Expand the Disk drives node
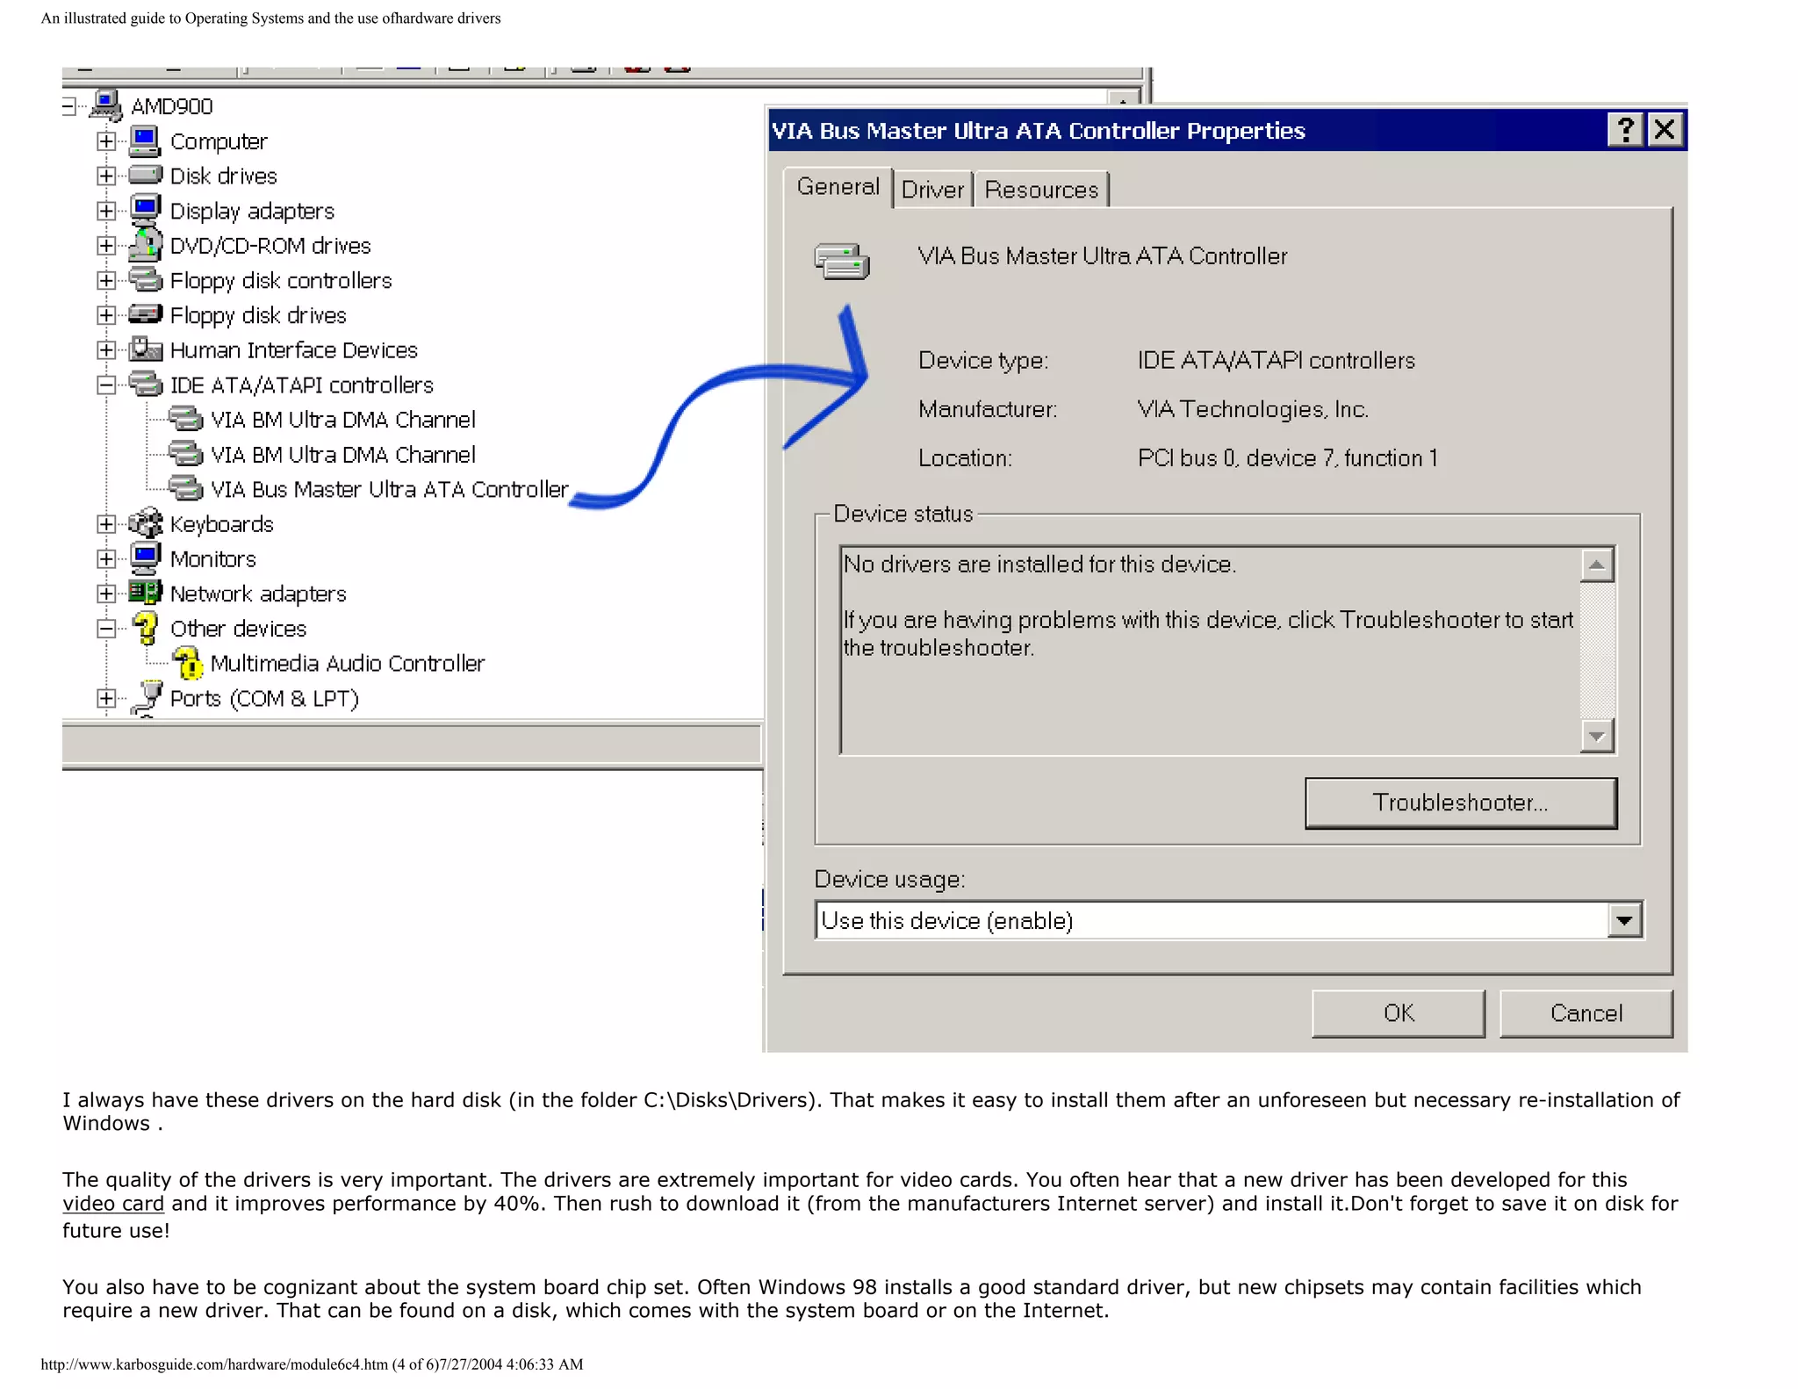The height and width of the screenshot is (1389, 1798). pyautogui.click(x=105, y=176)
